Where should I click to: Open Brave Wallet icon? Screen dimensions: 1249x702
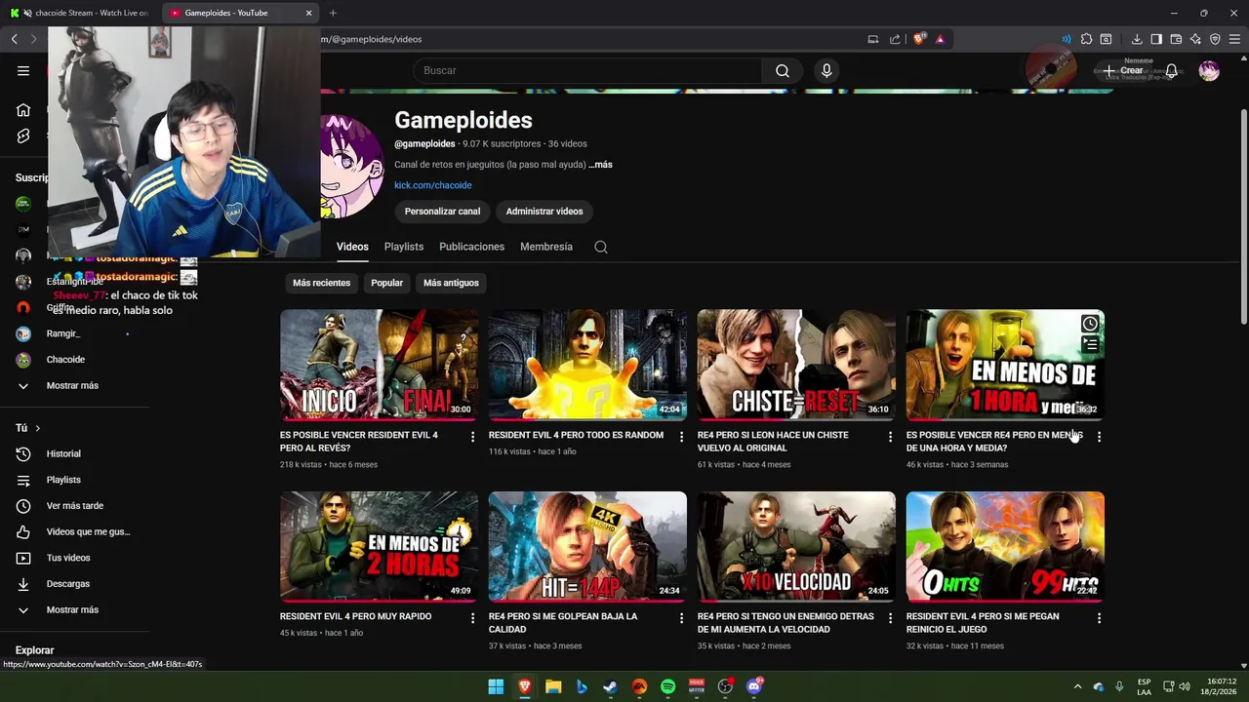[x=1176, y=39]
